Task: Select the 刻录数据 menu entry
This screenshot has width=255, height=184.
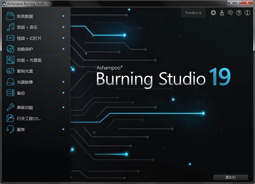Action: point(36,16)
